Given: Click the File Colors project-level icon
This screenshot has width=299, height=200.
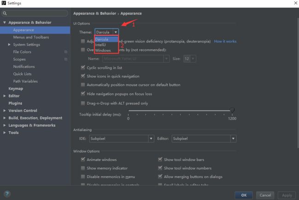Looking at the screenshot, I should pos(66,52).
